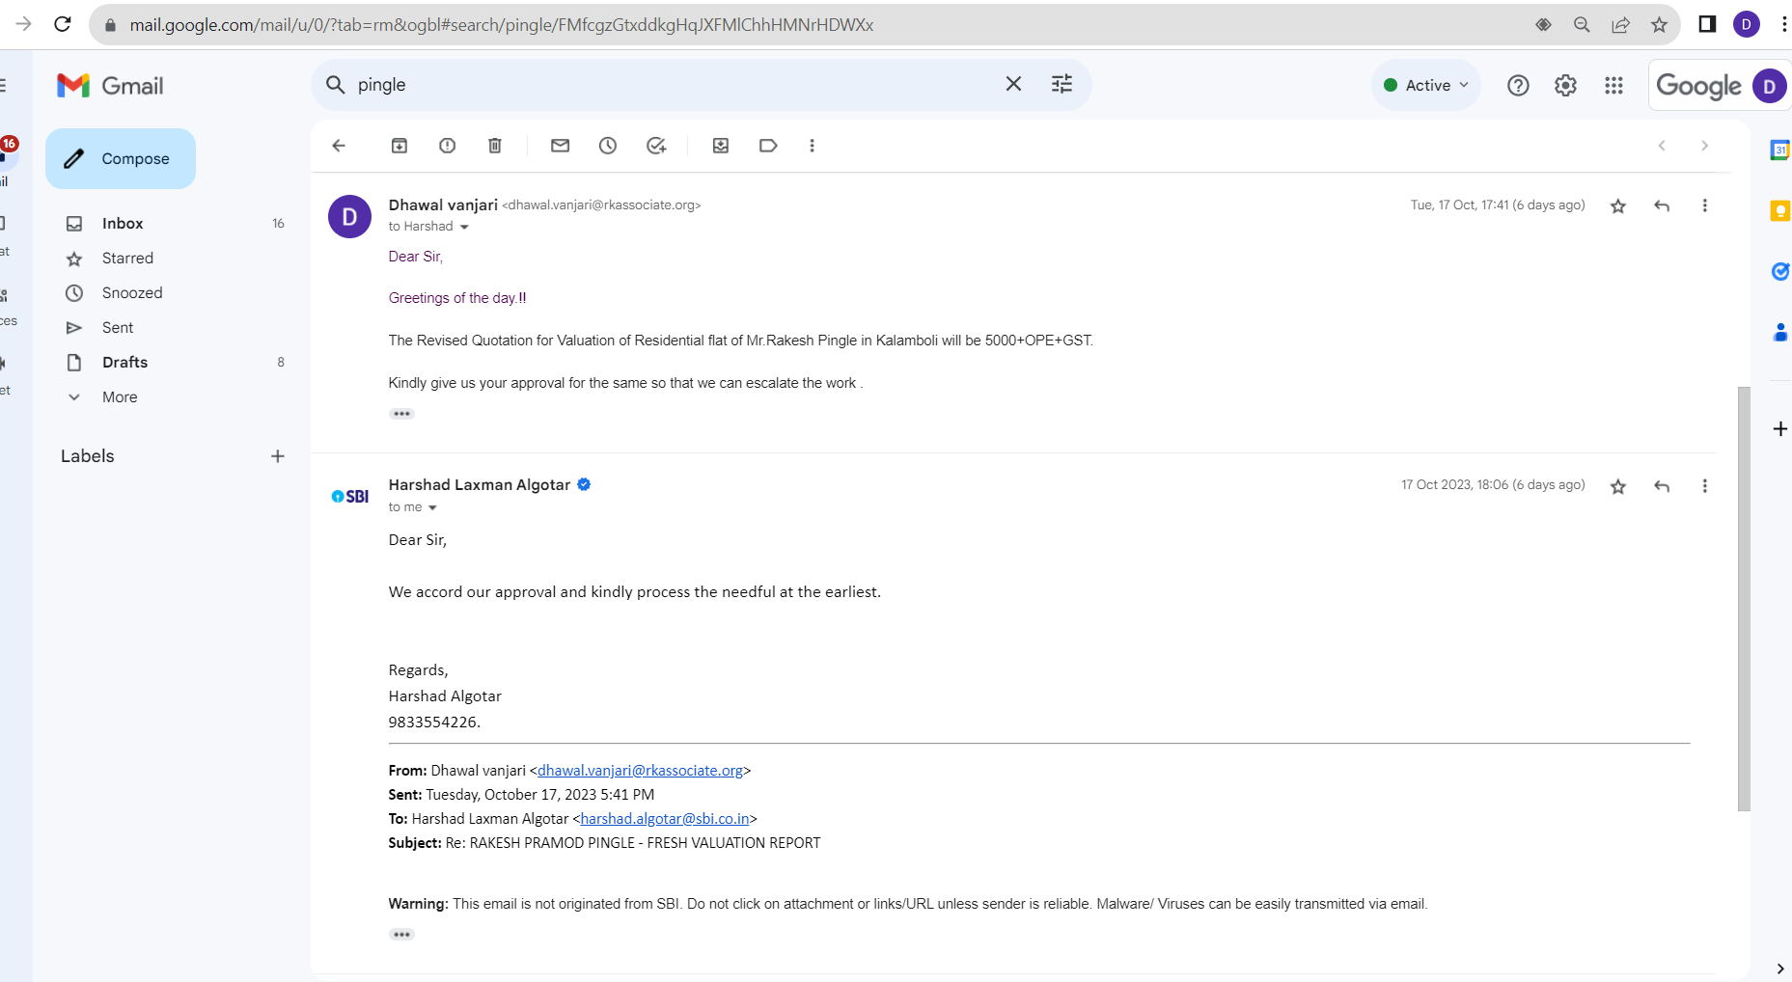Click the Gmail logo
This screenshot has height=982, width=1792.
pos(110,86)
